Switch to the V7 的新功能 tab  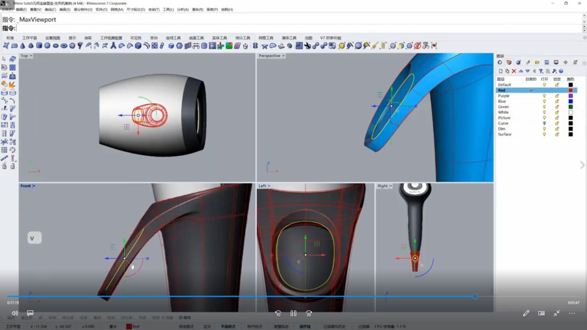click(331, 38)
